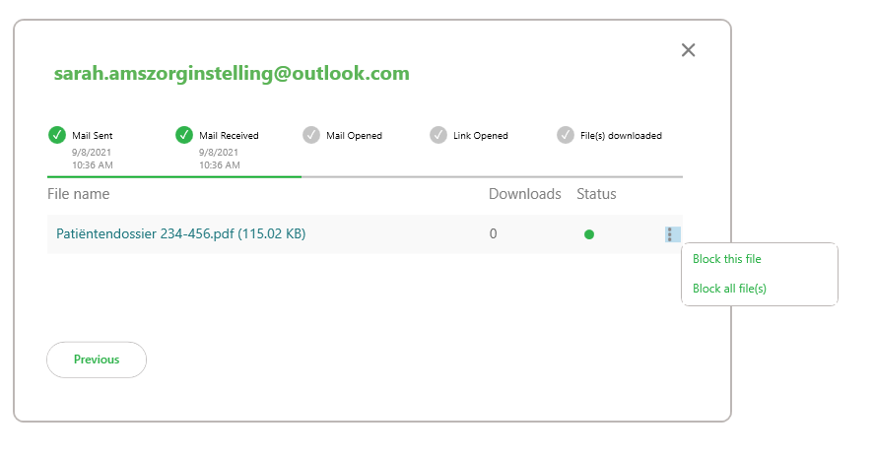Click the File name column header
873x458 pixels.
click(79, 194)
